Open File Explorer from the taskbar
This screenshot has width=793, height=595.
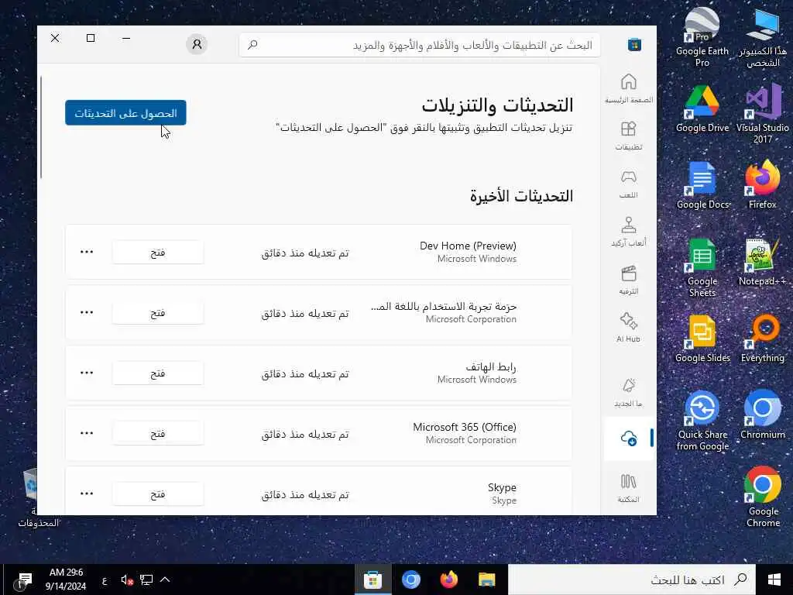pyautogui.click(x=486, y=580)
